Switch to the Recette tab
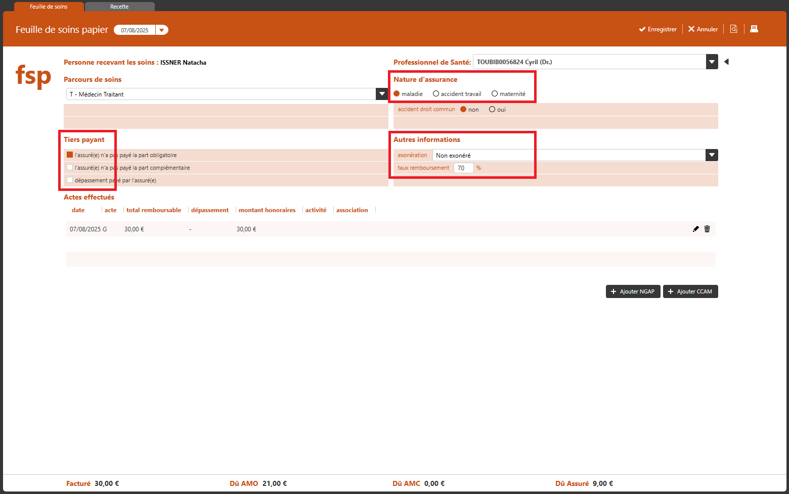Image resolution: width=789 pixels, height=494 pixels. [x=119, y=7]
